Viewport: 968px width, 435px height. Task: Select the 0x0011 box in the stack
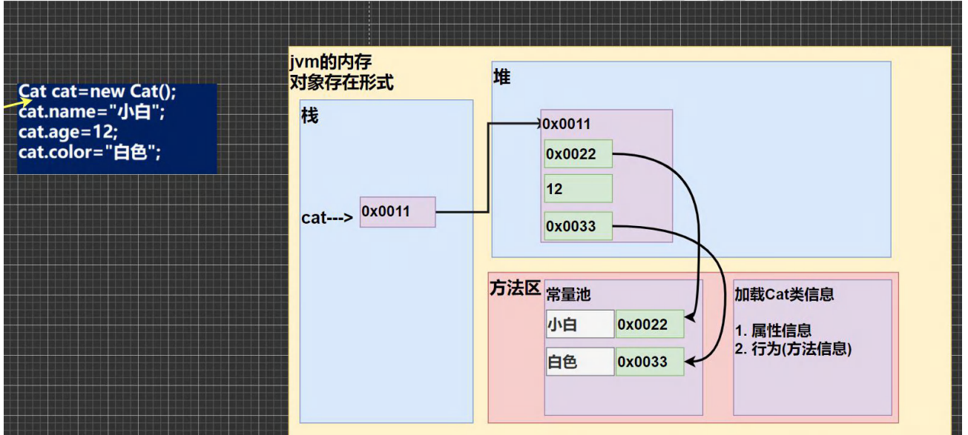point(397,212)
